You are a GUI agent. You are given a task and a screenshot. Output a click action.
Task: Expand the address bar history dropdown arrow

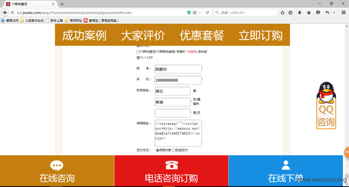tap(200, 13)
